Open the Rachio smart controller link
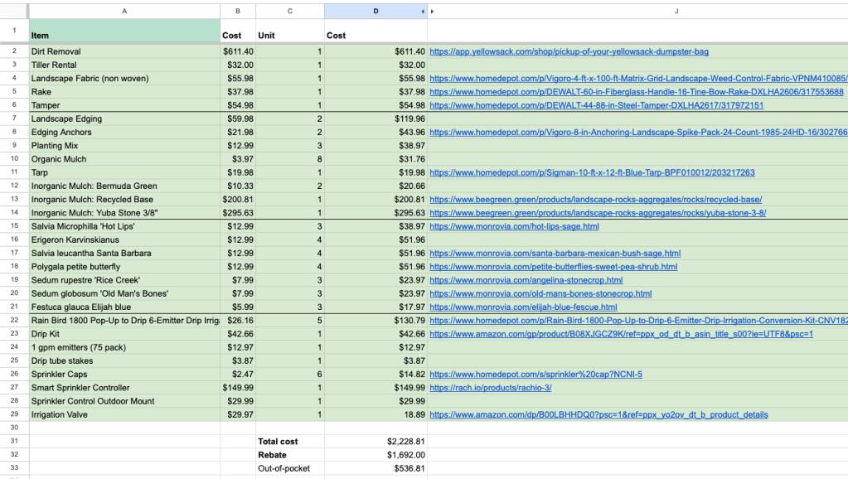848x479 pixels. point(490,388)
